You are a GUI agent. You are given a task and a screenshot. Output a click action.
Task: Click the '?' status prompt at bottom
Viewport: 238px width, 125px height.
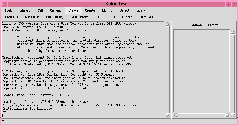click(x=3, y=121)
